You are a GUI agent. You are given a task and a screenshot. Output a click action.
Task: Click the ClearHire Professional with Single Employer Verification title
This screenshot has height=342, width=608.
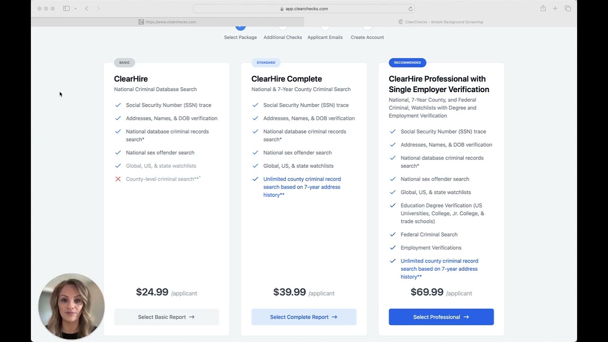pos(439,84)
